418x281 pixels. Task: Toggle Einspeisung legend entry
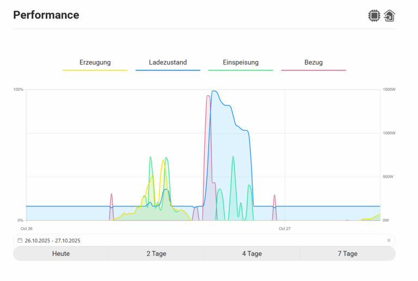pyautogui.click(x=241, y=63)
